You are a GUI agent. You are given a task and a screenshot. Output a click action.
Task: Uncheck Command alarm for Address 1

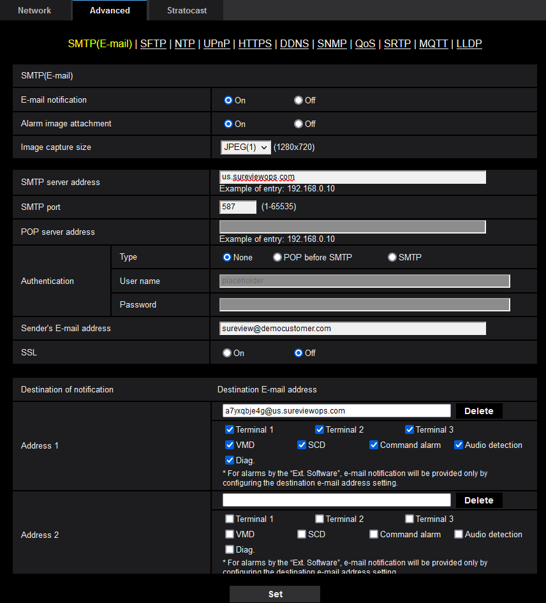[374, 445]
